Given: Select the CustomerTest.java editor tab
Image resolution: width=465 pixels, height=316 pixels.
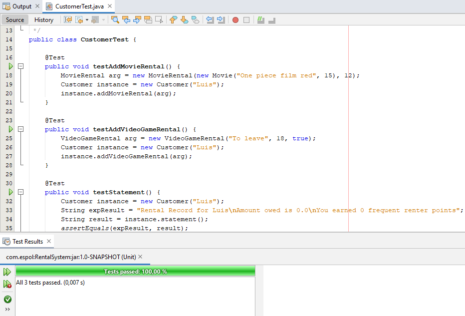Looking at the screenshot, I should pyautogui.click(x=72, y=5).
